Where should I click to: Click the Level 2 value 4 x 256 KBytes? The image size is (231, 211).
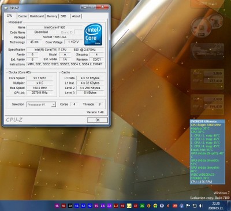(x=90, y=88)
